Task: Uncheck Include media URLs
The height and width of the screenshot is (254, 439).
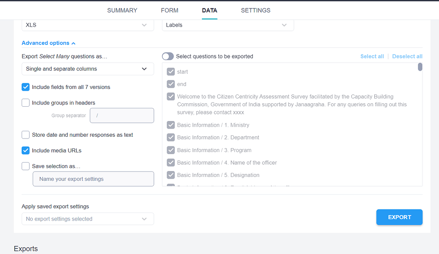Action: coord(26,151)
